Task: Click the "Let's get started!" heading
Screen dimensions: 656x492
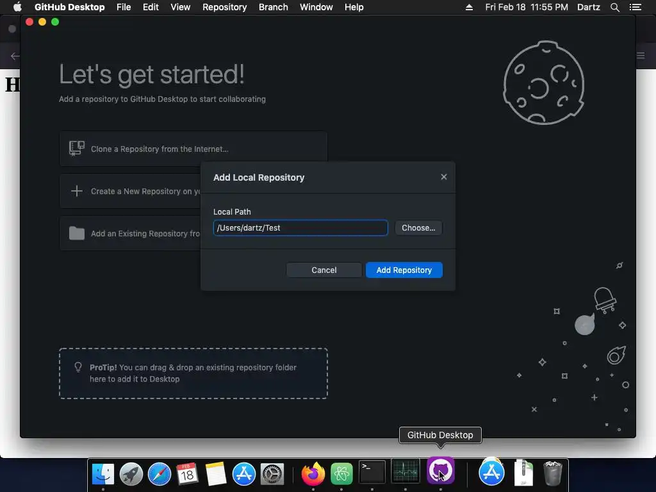Action: tap(151, 74)
